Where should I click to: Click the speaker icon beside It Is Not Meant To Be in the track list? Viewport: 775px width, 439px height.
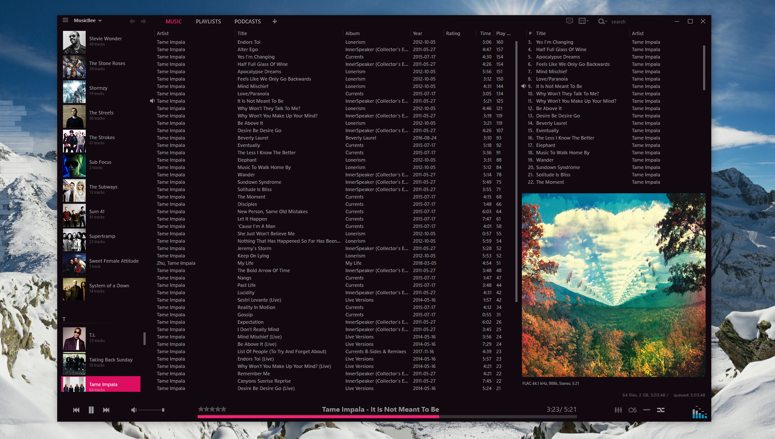pyautogui.click(x=152, y=101)
